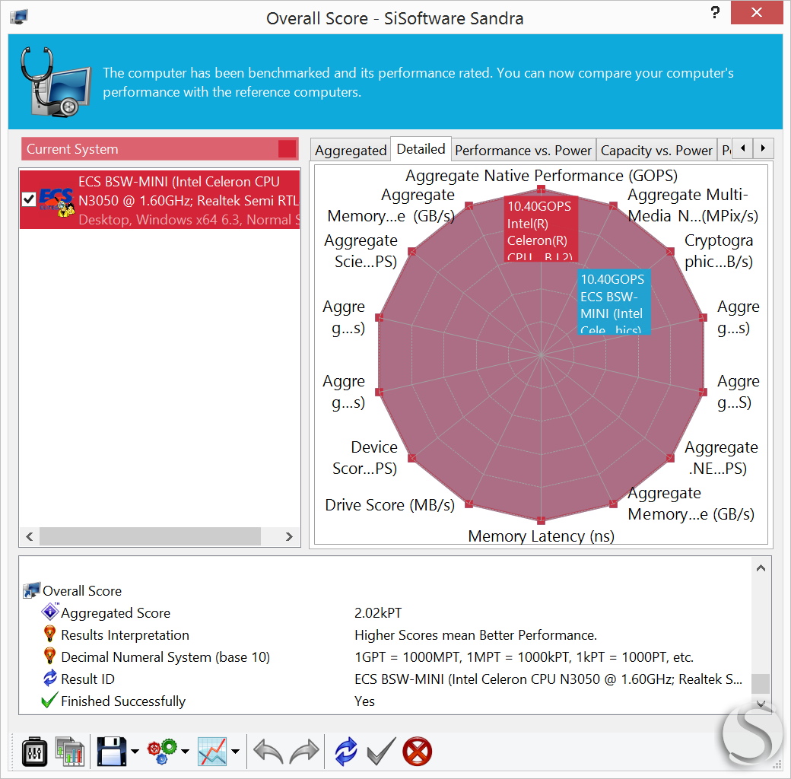Click the system list scroll left arrow

click(x=29, y=536)
